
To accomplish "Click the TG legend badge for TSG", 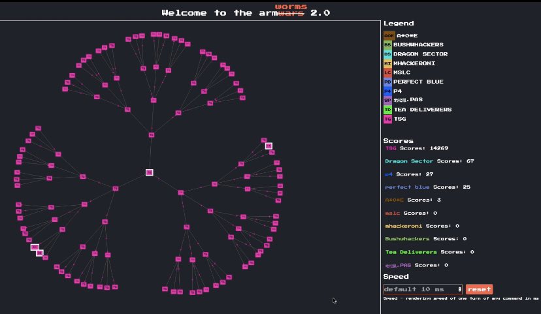I will [x=387, y=119].
